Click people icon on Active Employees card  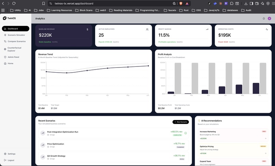[147, 29]
